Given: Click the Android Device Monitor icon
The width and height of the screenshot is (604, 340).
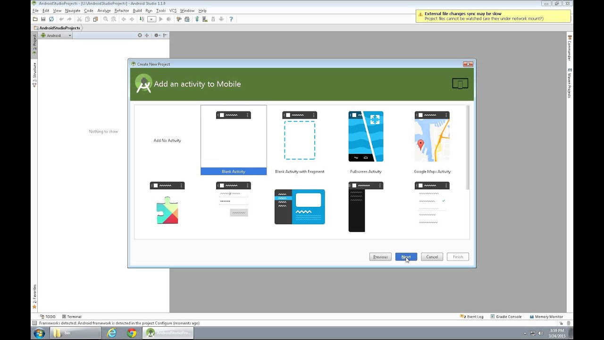Looking at the screenshot, I should coord(221,19).
